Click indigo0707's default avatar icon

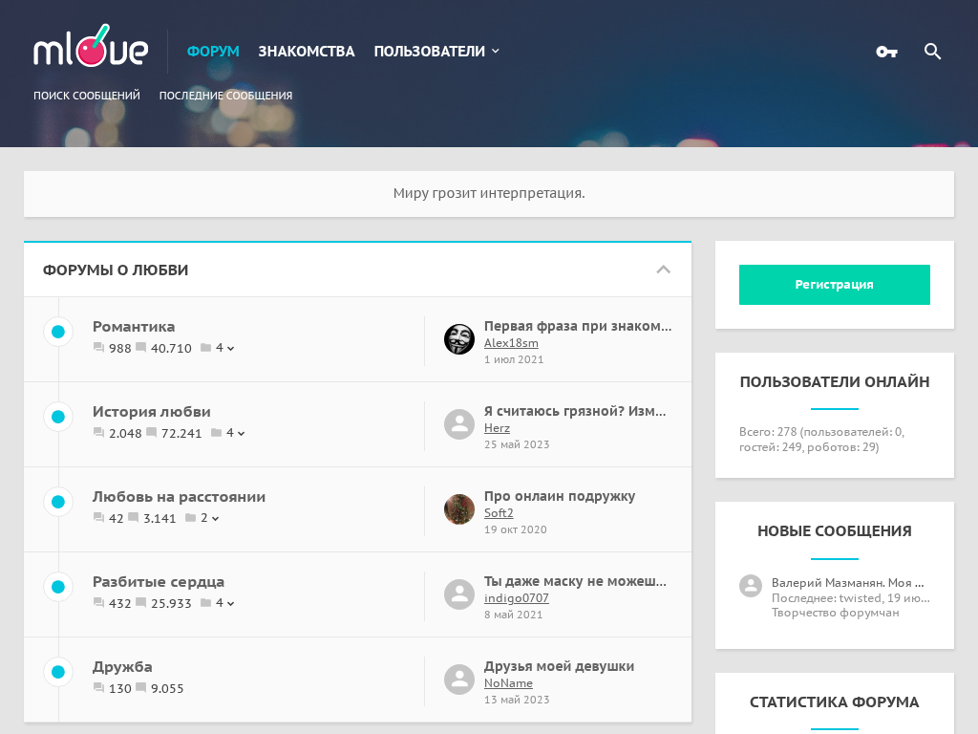pos(459,594)
